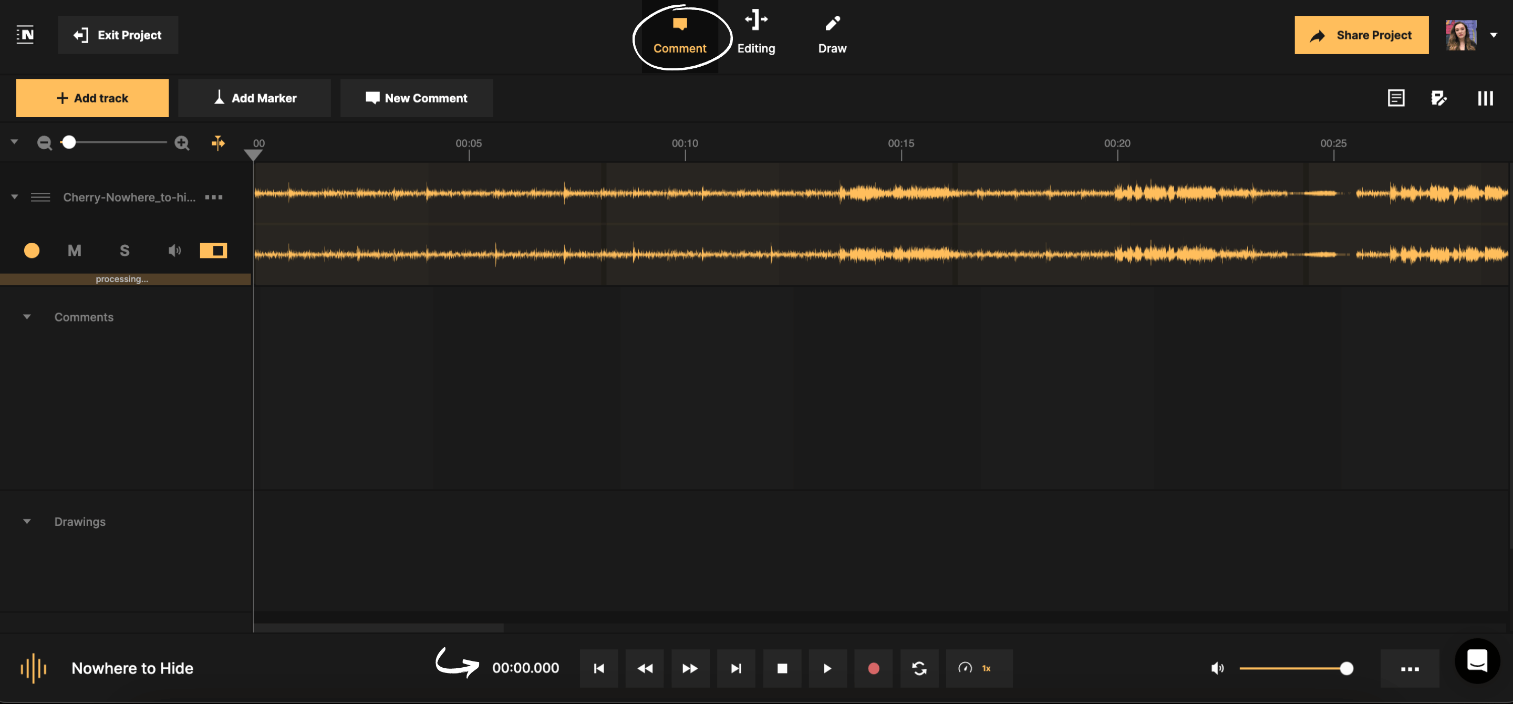Collapse the Comments section
1513x704 pixels.
point(26,317)
